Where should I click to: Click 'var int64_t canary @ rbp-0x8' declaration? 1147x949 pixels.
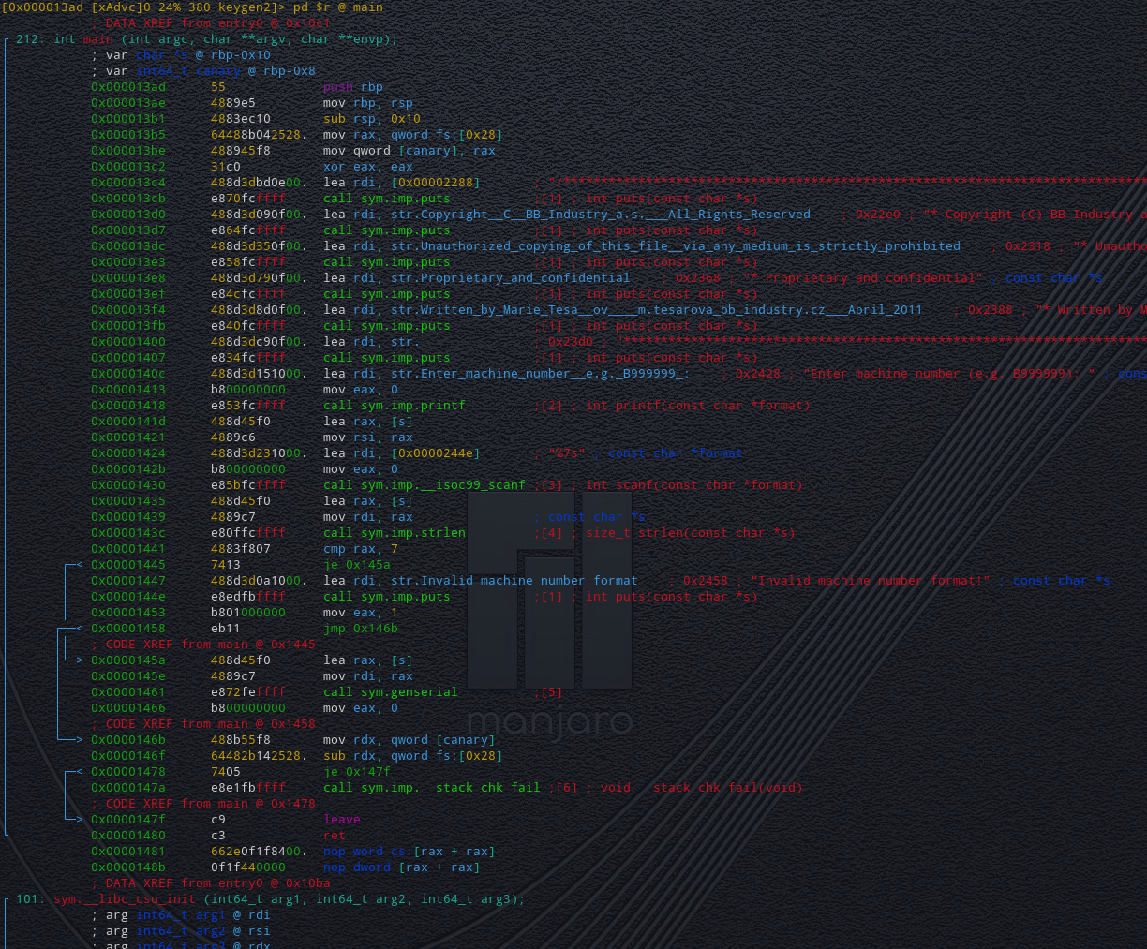click(203, 71)
